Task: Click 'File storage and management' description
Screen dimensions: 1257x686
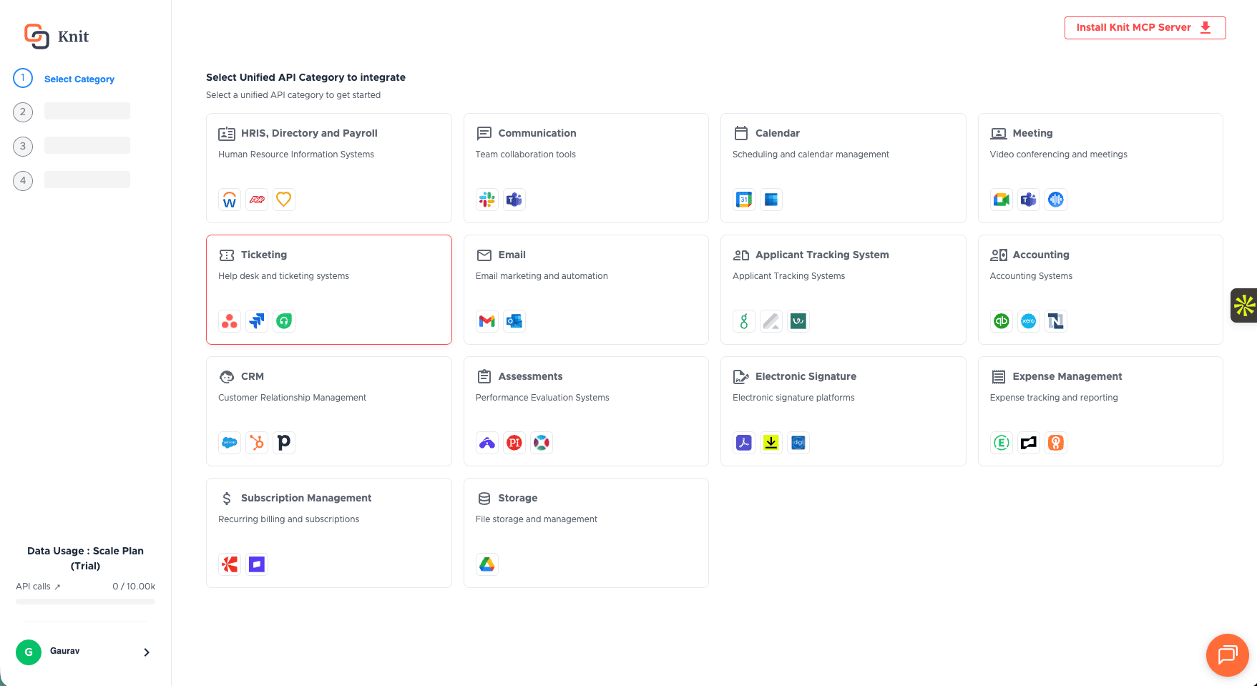Action: coord(536,519)
